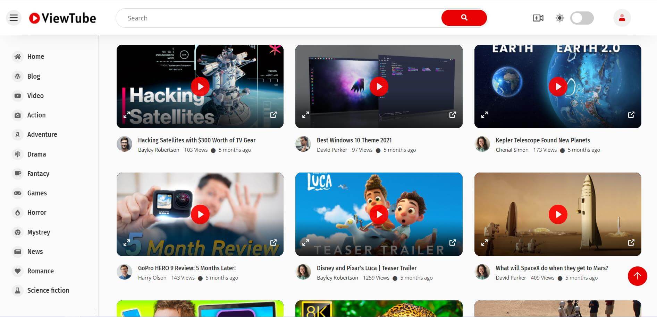Click the upload video camera icon
Viewport: 657px width, 317px height.
click(x=538, y=18)
